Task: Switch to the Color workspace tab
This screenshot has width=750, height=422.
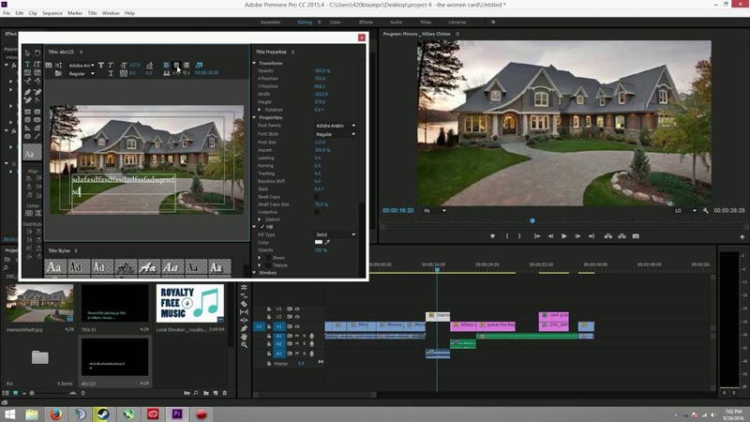Action: click(336, 23)
